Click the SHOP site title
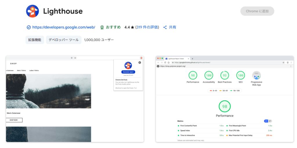 13,64
